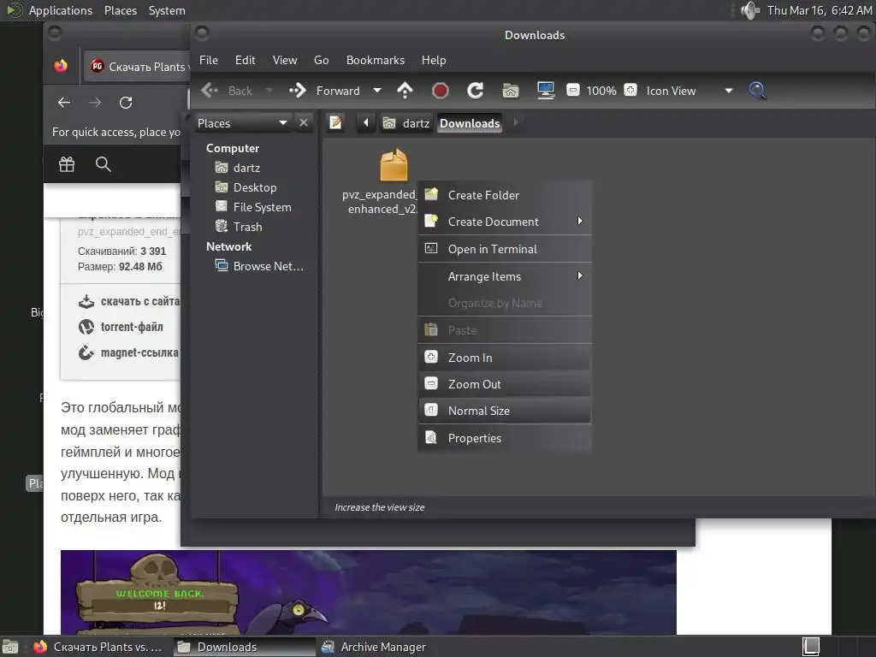This screenshot has height=657, width=876.
Task: Click the path bar left arrow
Action: (366, 122)
